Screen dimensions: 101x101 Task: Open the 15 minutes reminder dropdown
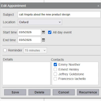click(35, 50)
